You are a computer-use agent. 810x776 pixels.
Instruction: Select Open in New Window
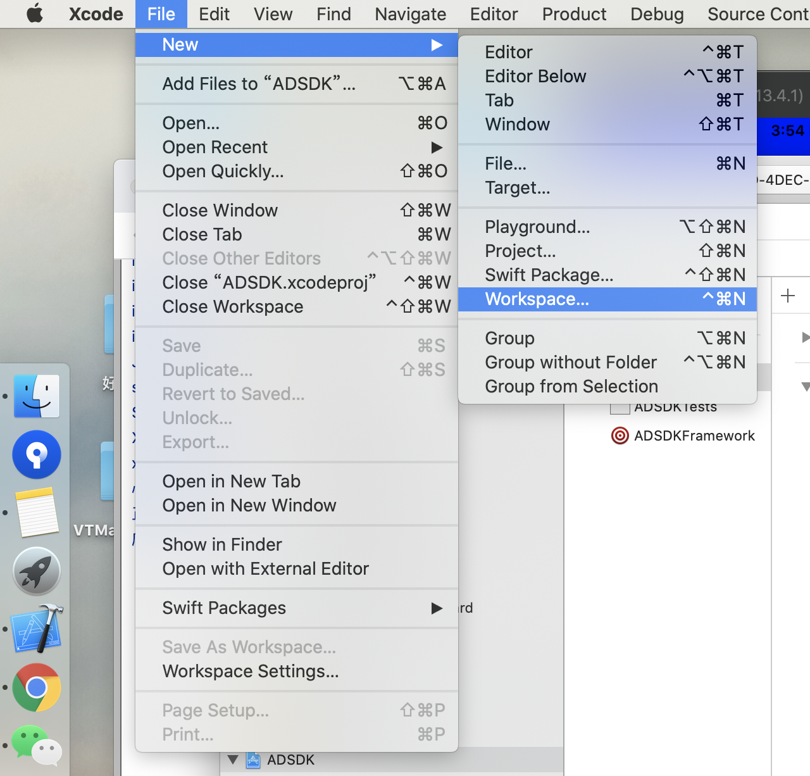297,506
